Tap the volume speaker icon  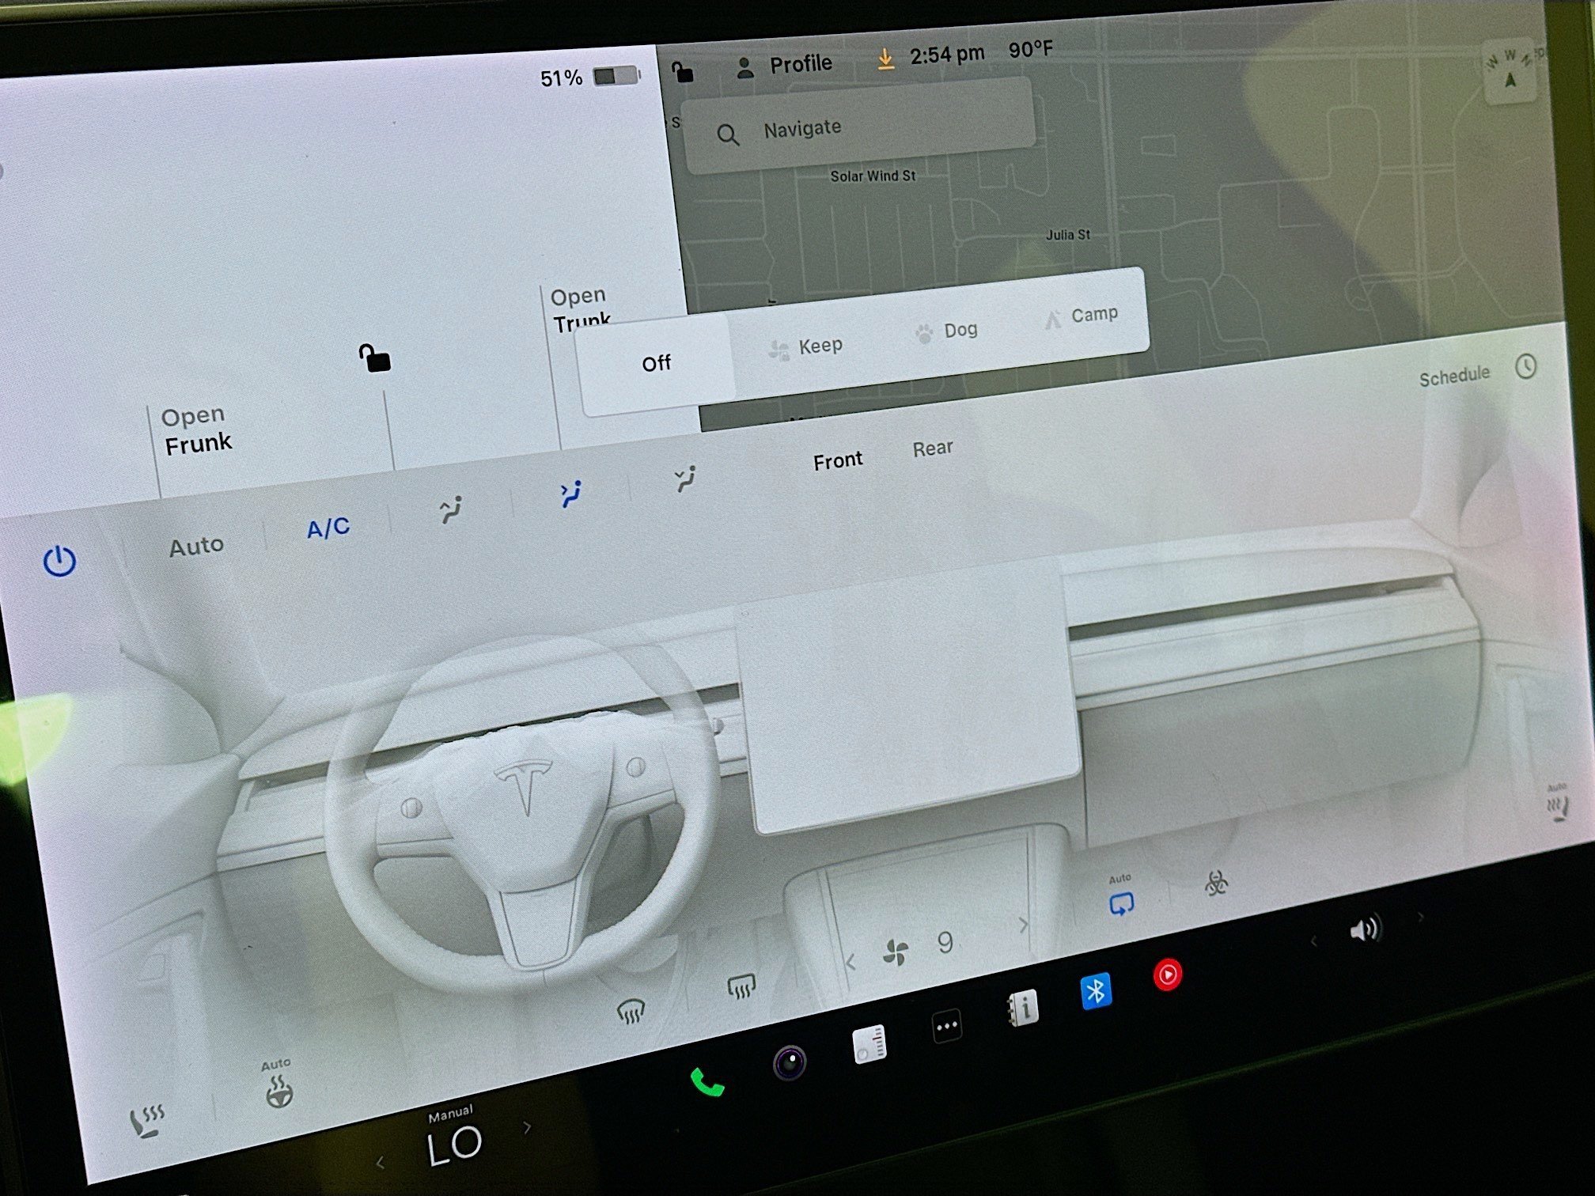coord(1365,929)
